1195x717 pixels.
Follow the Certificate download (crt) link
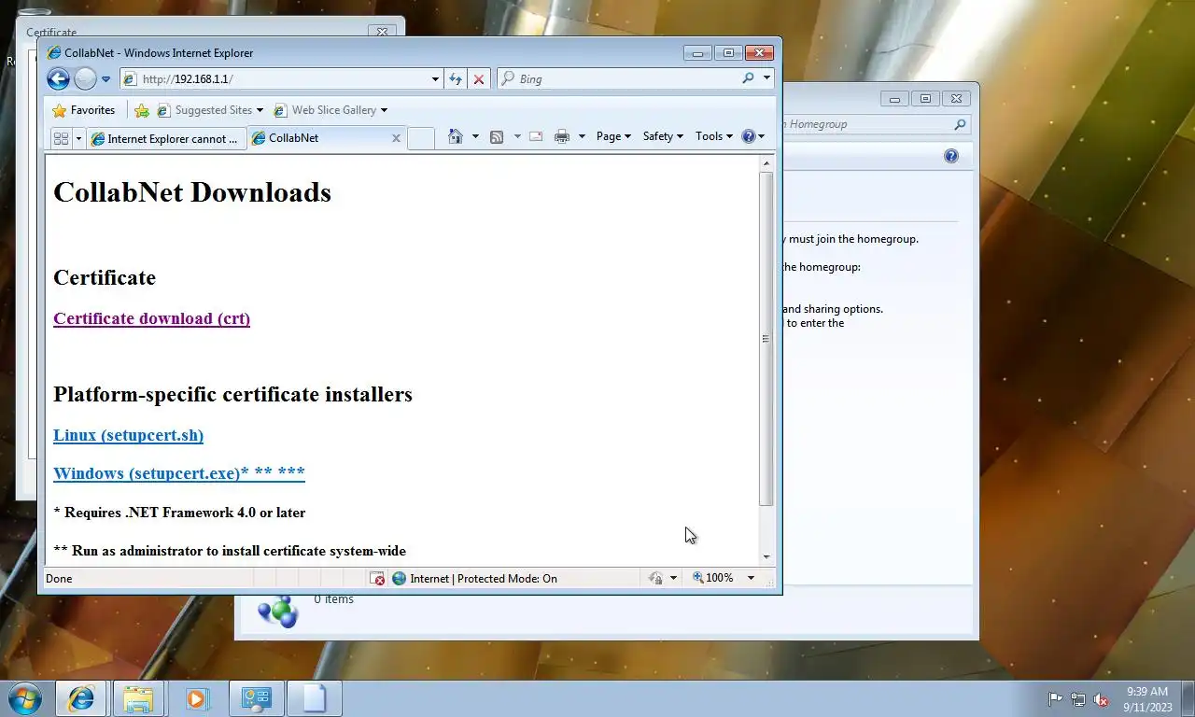click(x=151, y=318)
